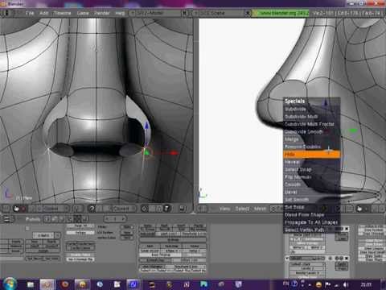Pick Subdivide Multi from the Specials menu
The width and height of the screenshot is (386, 290).
point(312,117)
